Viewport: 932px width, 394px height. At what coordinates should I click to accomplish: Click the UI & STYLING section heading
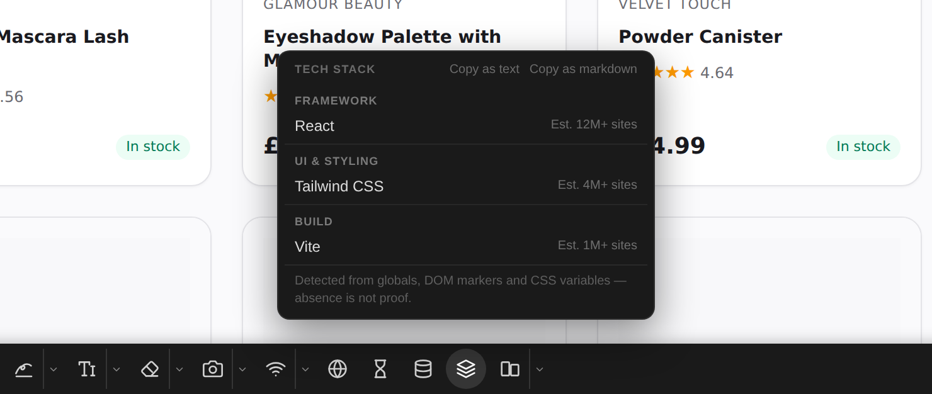pos(336,161)
